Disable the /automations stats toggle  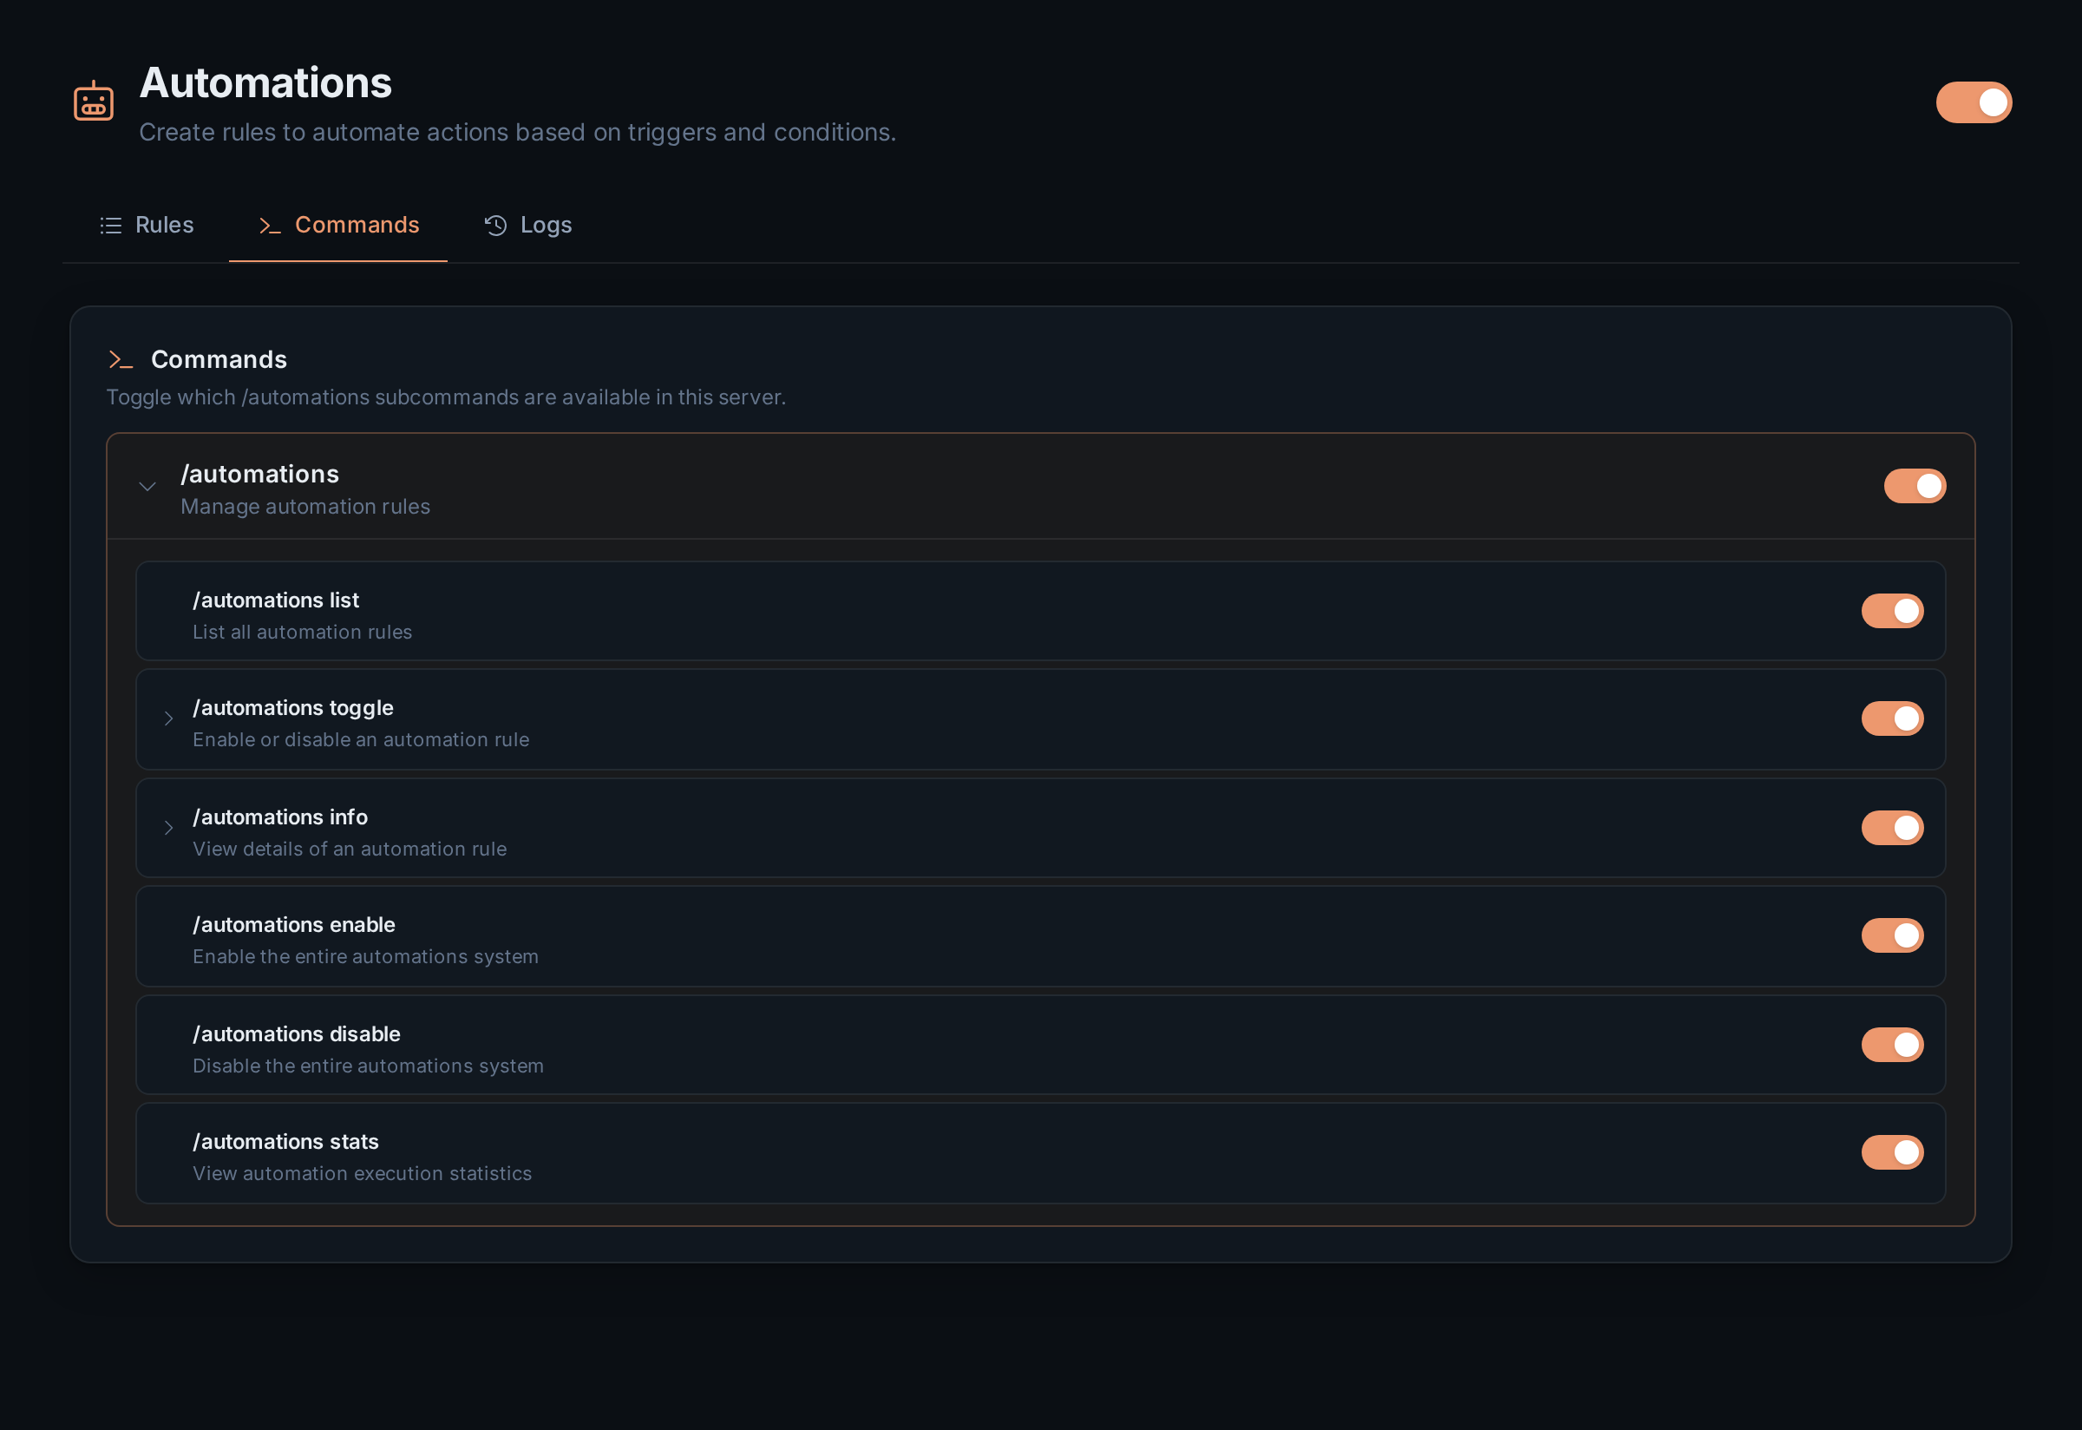click(x=1892, y=1152)
